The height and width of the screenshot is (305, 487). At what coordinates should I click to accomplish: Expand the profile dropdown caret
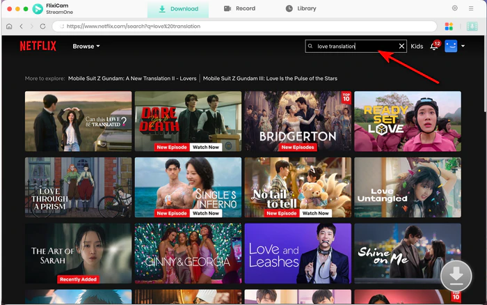(463, 46)
